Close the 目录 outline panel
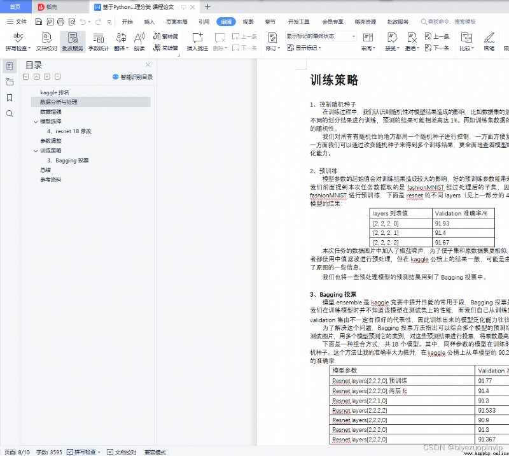Image resolution: width=509 pixels, height=456 pixels. (x=148, y=65)
